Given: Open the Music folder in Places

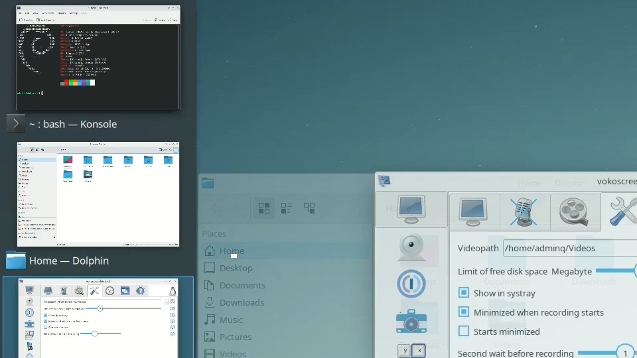Looking at the screenshot, I should tap(231, 320).
